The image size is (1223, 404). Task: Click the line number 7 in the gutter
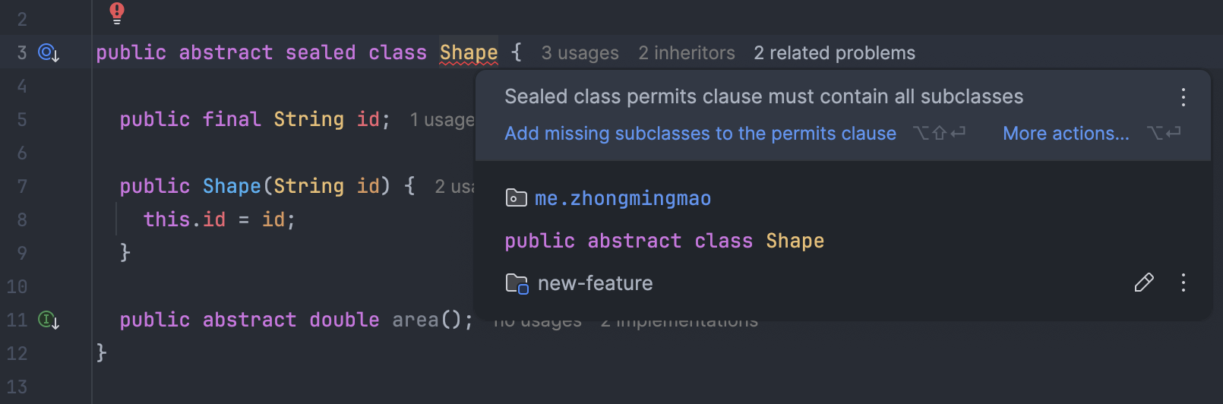click(22, 187)
